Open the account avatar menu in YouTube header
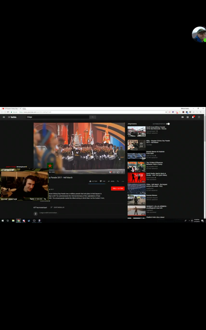206x330 pixels. (199, 117)
